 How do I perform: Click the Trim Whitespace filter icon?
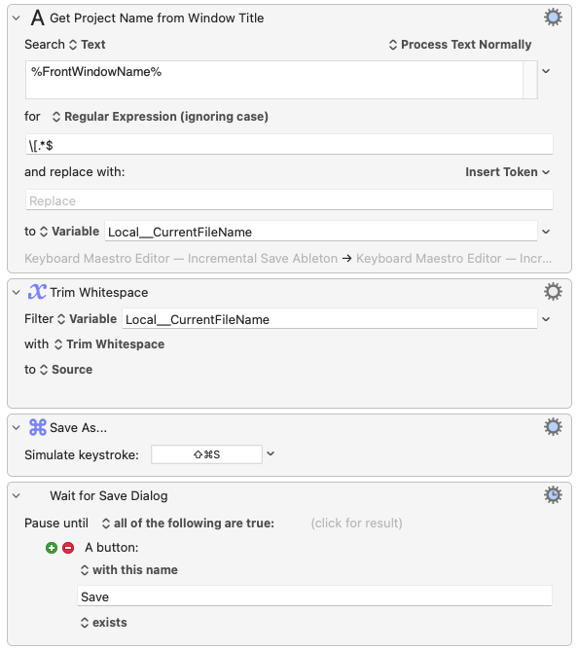point(37,292)
